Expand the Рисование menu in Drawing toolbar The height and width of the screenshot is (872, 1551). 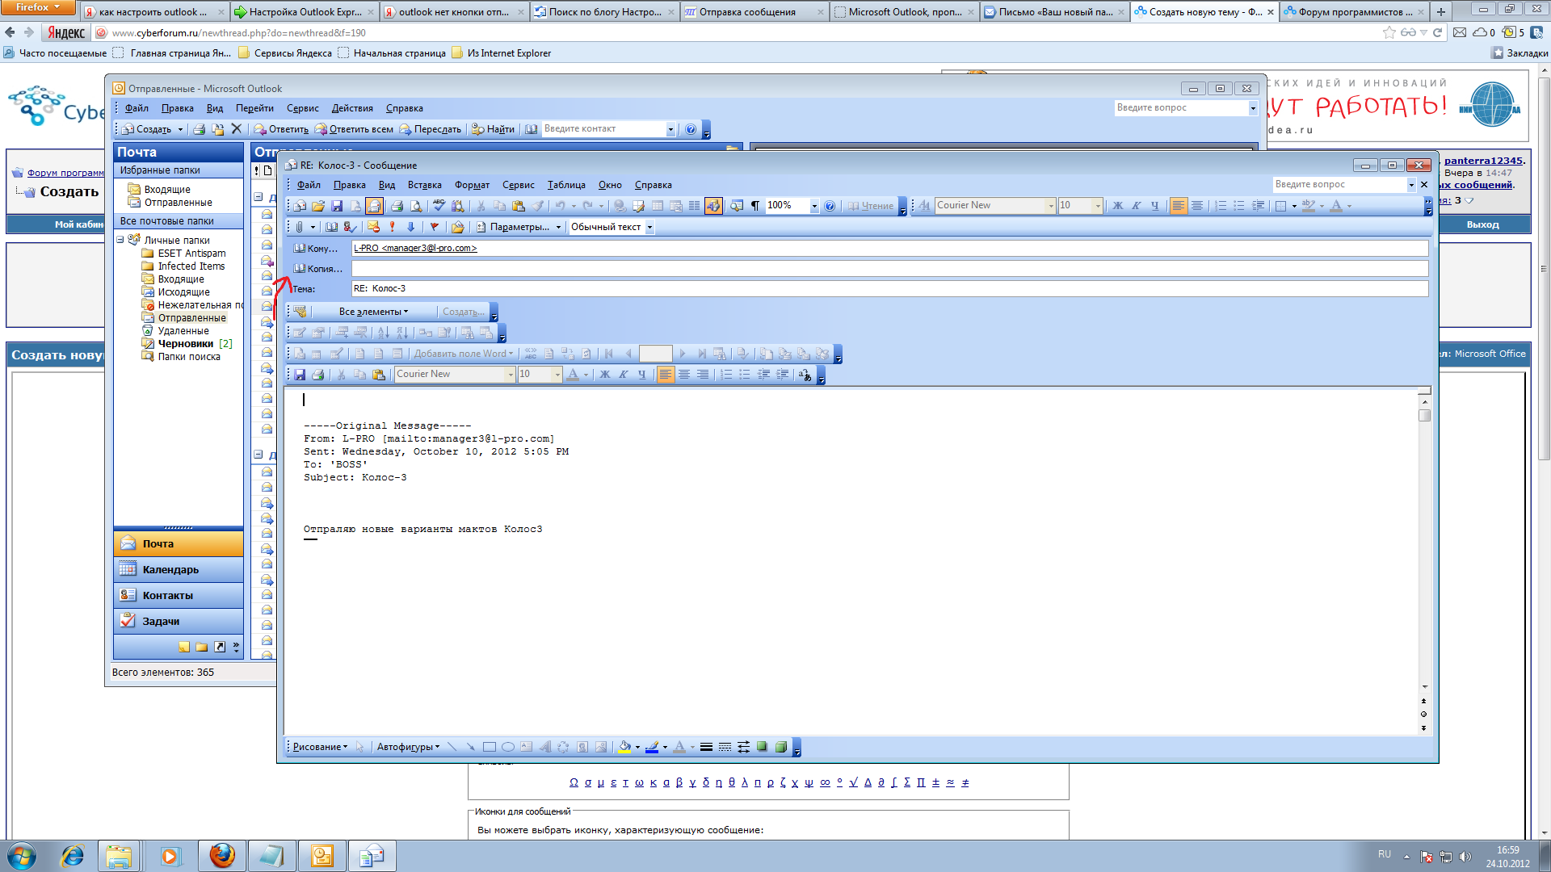321,747
